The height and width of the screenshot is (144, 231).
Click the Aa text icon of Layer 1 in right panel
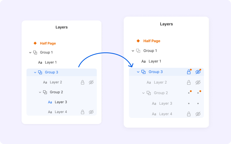[x=143, y=61]
